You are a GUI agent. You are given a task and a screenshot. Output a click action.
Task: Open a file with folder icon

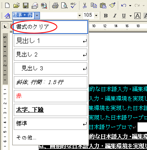coord(17,6)
